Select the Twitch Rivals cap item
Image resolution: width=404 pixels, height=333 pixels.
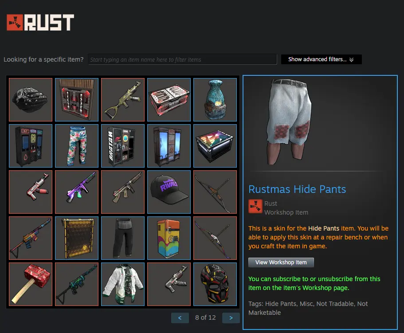[x=169, y=192]
